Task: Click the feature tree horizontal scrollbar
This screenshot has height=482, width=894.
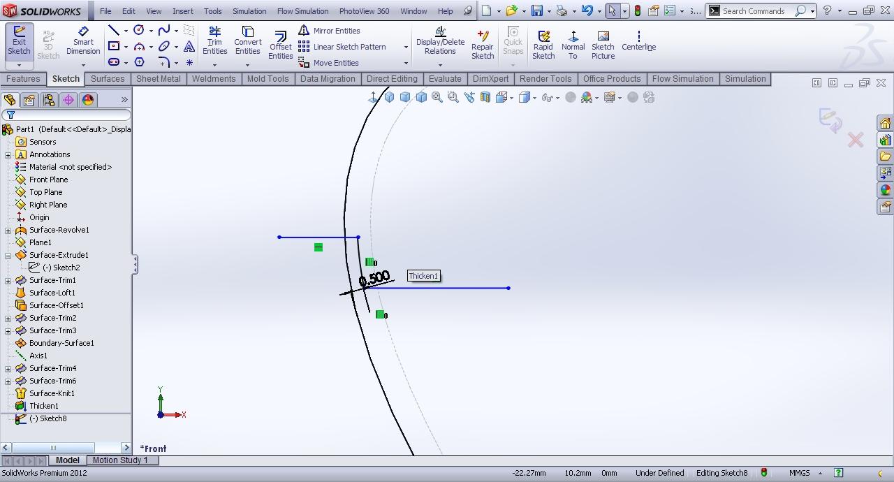Action: pyautogui.click(x=66, y=448)
